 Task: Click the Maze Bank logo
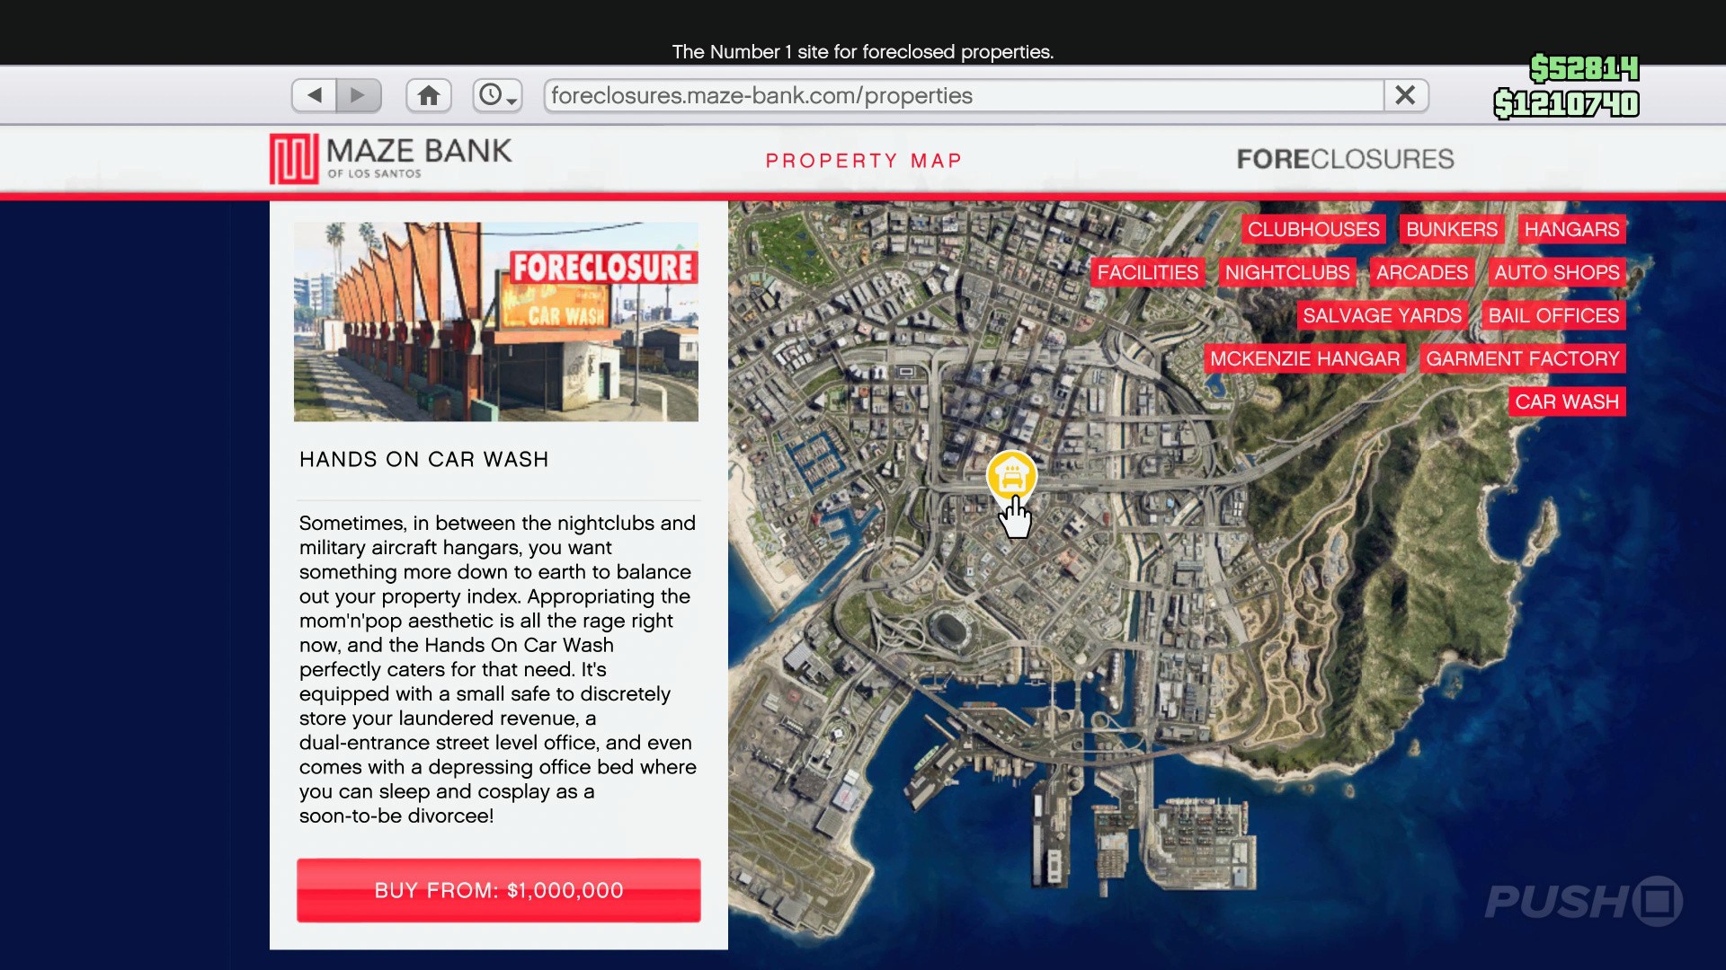(x=391, y=159)
